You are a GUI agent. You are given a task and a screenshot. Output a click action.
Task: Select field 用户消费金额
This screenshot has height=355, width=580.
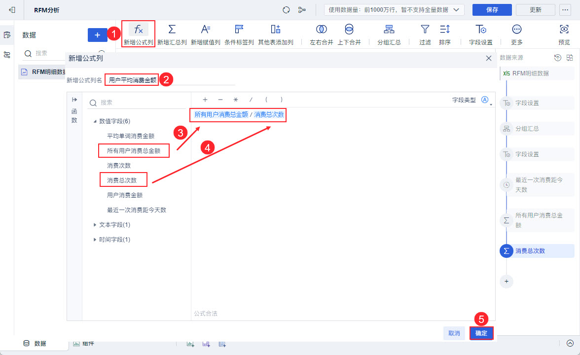click(x=125, y=195)
